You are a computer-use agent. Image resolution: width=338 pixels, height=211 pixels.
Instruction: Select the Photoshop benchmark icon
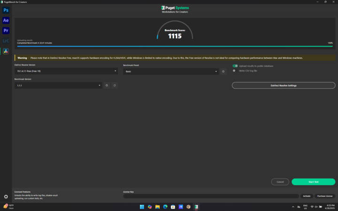[x=6, y=10]
